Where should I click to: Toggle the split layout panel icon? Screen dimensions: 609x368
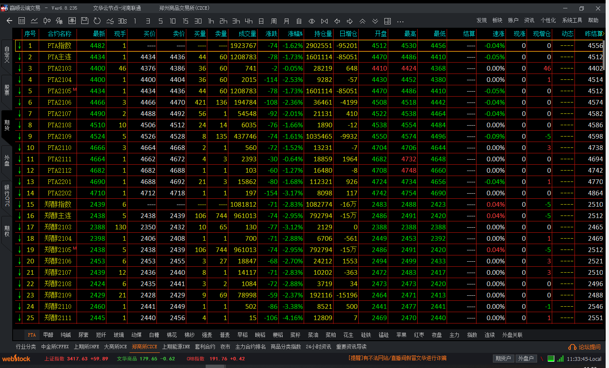pos(387,21)
